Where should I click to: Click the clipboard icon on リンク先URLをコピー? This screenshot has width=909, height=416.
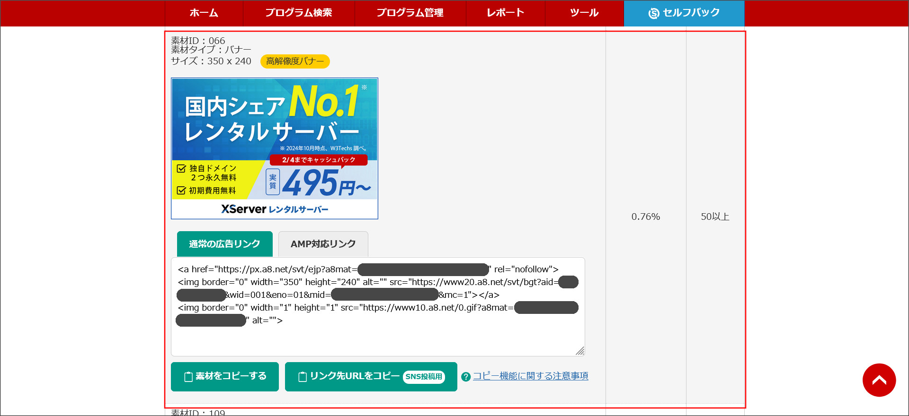(x=303, y=377)
